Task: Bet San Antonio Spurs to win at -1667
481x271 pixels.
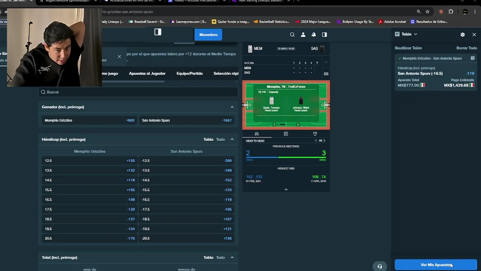Action: [x=187, y=120]
